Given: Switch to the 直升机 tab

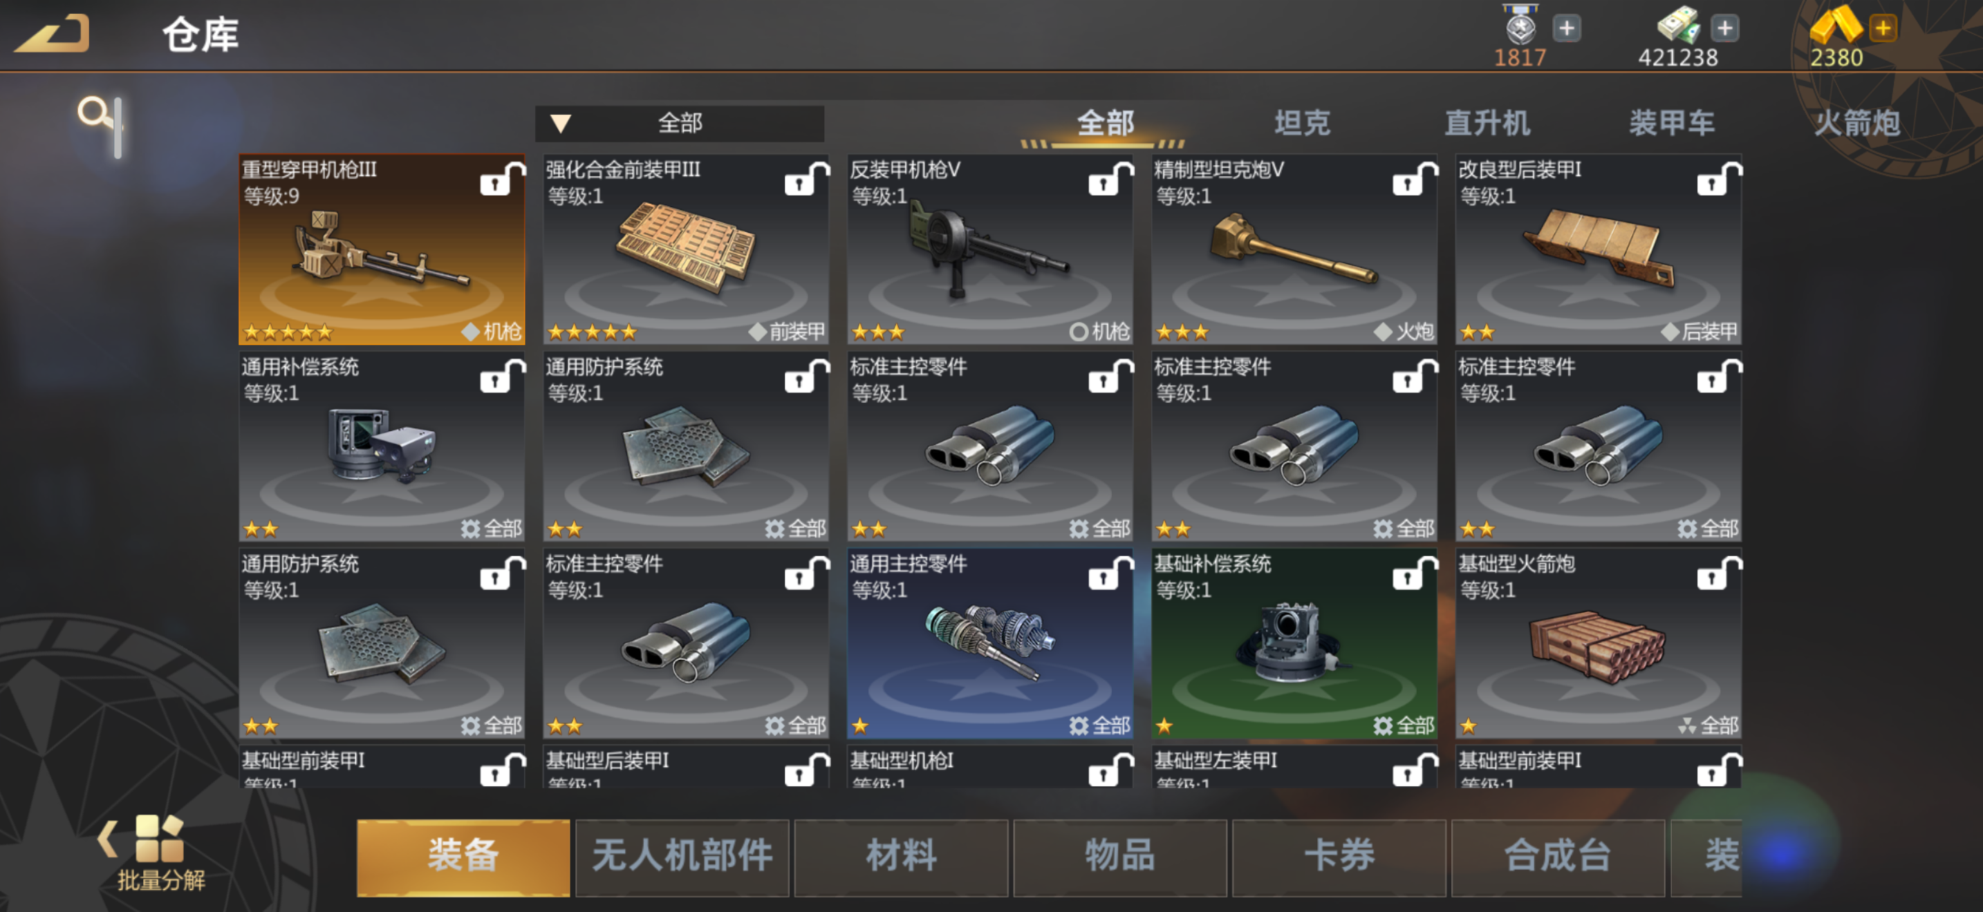Looking at the screenshot, I should pos(1487,123).
